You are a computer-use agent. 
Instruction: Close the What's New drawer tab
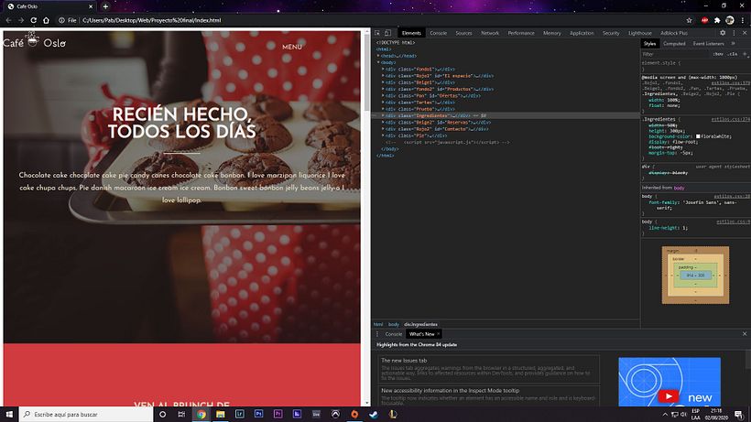pyautogui.click(x=438, y=334)
